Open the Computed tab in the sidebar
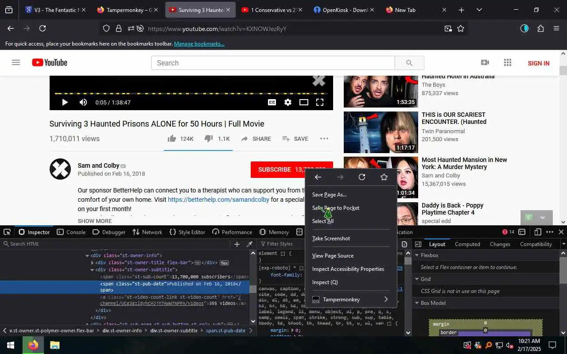567x354 pixels. click(467, 244)
